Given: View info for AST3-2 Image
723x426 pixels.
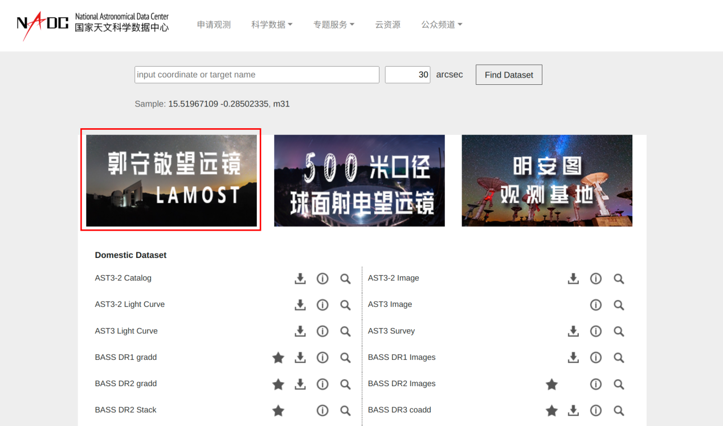Looking at the screenshot, I should (x=596, y=278).
